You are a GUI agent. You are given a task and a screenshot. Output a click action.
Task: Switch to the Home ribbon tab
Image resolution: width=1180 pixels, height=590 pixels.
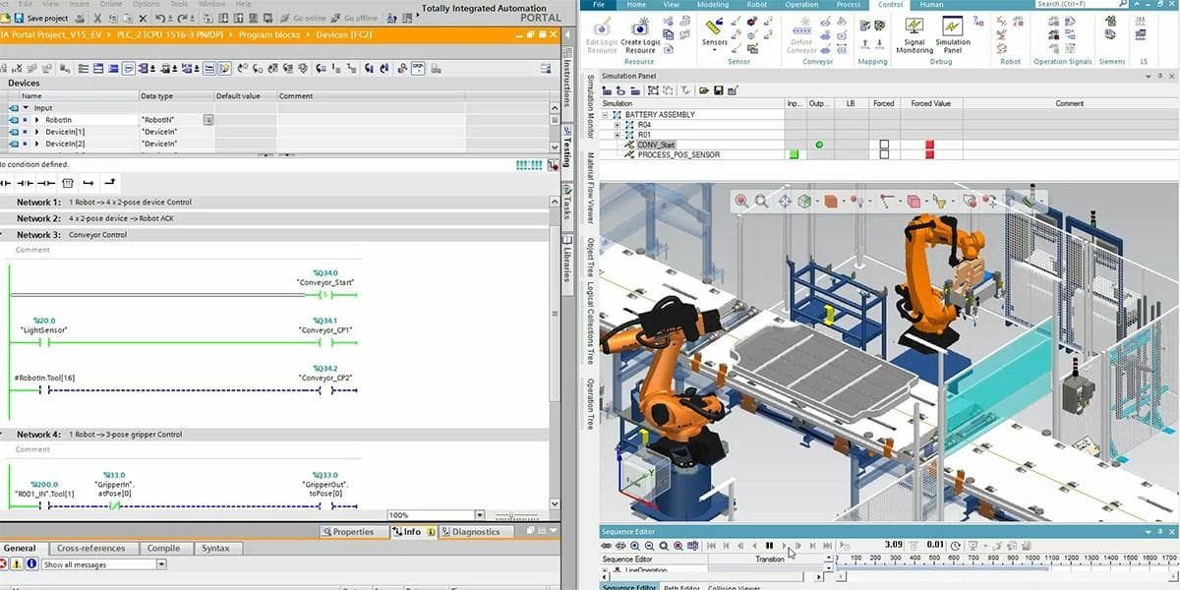[x=637, y=5]
